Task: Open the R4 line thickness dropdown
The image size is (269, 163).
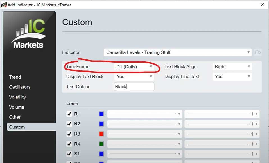Action: coord(222,144)
